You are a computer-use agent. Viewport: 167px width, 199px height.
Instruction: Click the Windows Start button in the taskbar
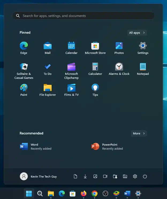[x=29, y=194]
